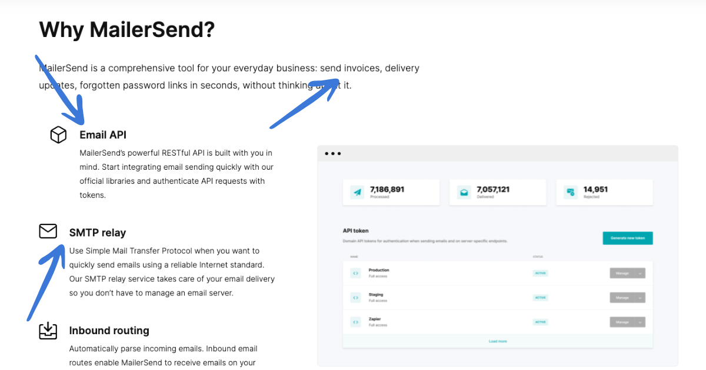This screenshot has width=706, height=370.
Task: Click the Generate new token button
Action: [x=628, y=238]
